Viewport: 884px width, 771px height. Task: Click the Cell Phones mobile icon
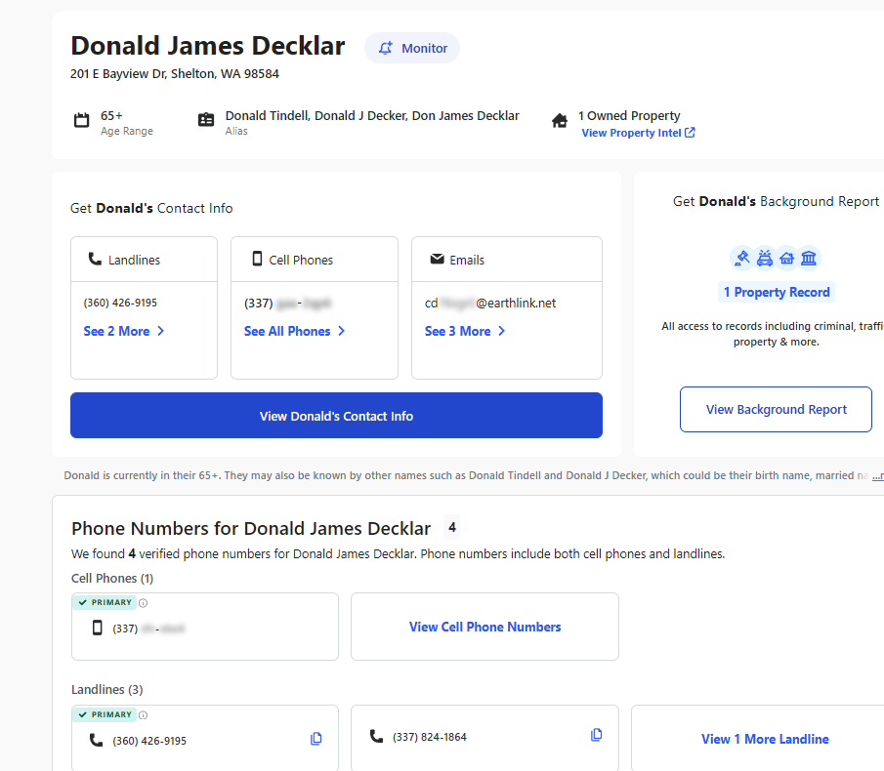coord(257,259)
